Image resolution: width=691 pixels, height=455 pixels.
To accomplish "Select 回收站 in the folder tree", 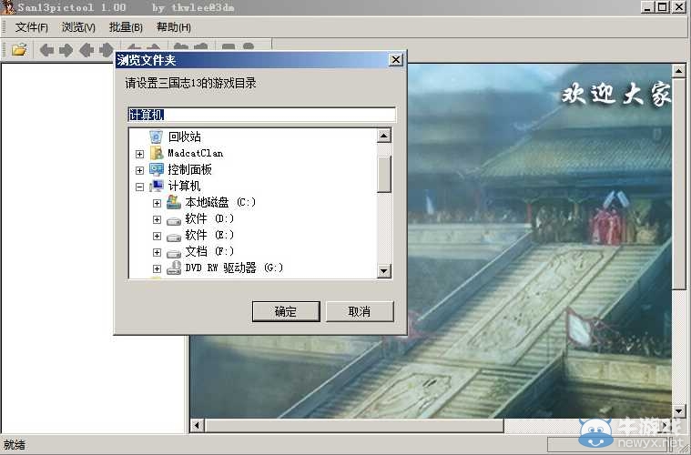I will coord(185,136).
